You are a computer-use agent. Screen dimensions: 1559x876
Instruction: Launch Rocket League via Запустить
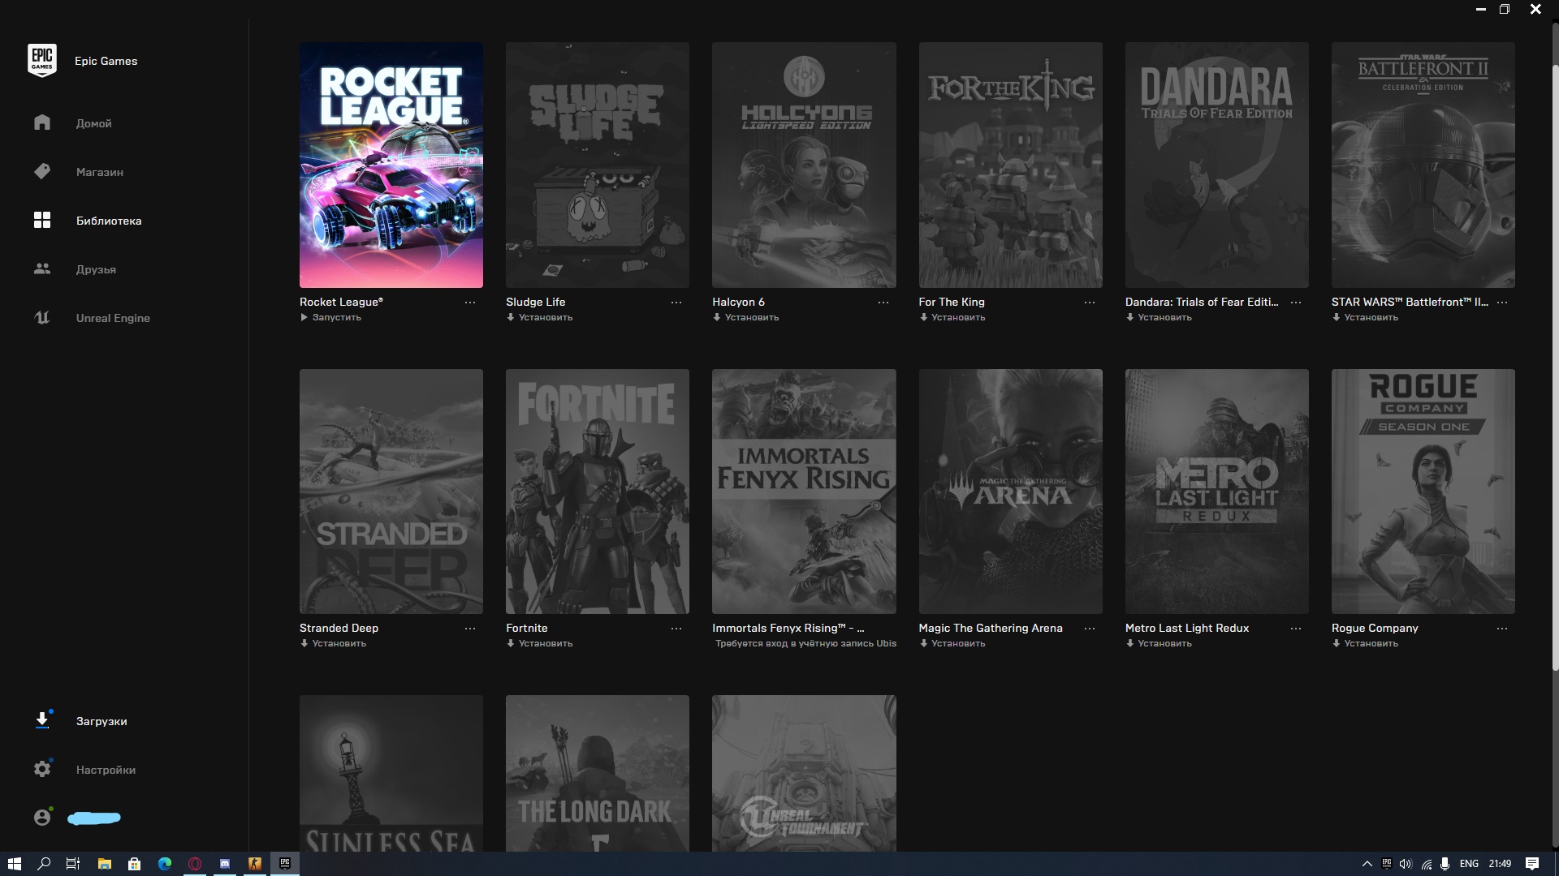331,317
